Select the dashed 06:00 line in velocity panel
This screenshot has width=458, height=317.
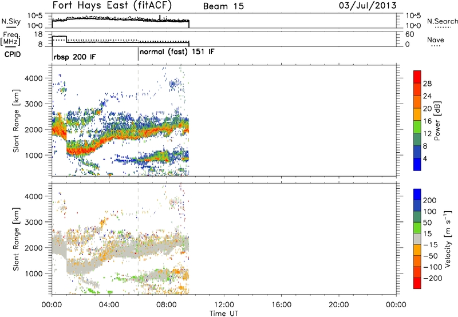pyautogui.click(x=138, y=238)
